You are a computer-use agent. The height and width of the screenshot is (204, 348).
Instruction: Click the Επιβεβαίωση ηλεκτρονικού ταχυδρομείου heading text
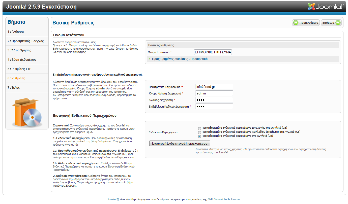click(98, 75)
